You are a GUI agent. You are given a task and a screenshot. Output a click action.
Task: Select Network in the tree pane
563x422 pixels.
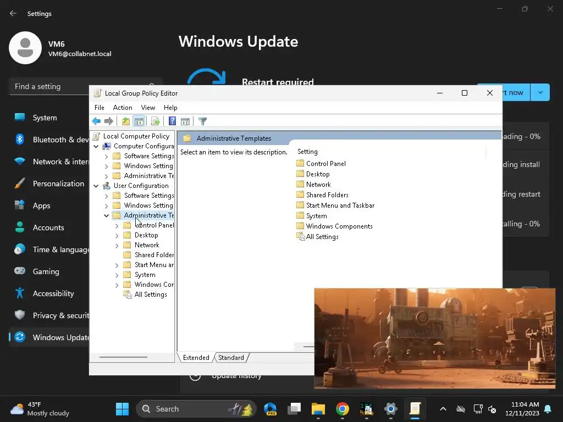146,245
